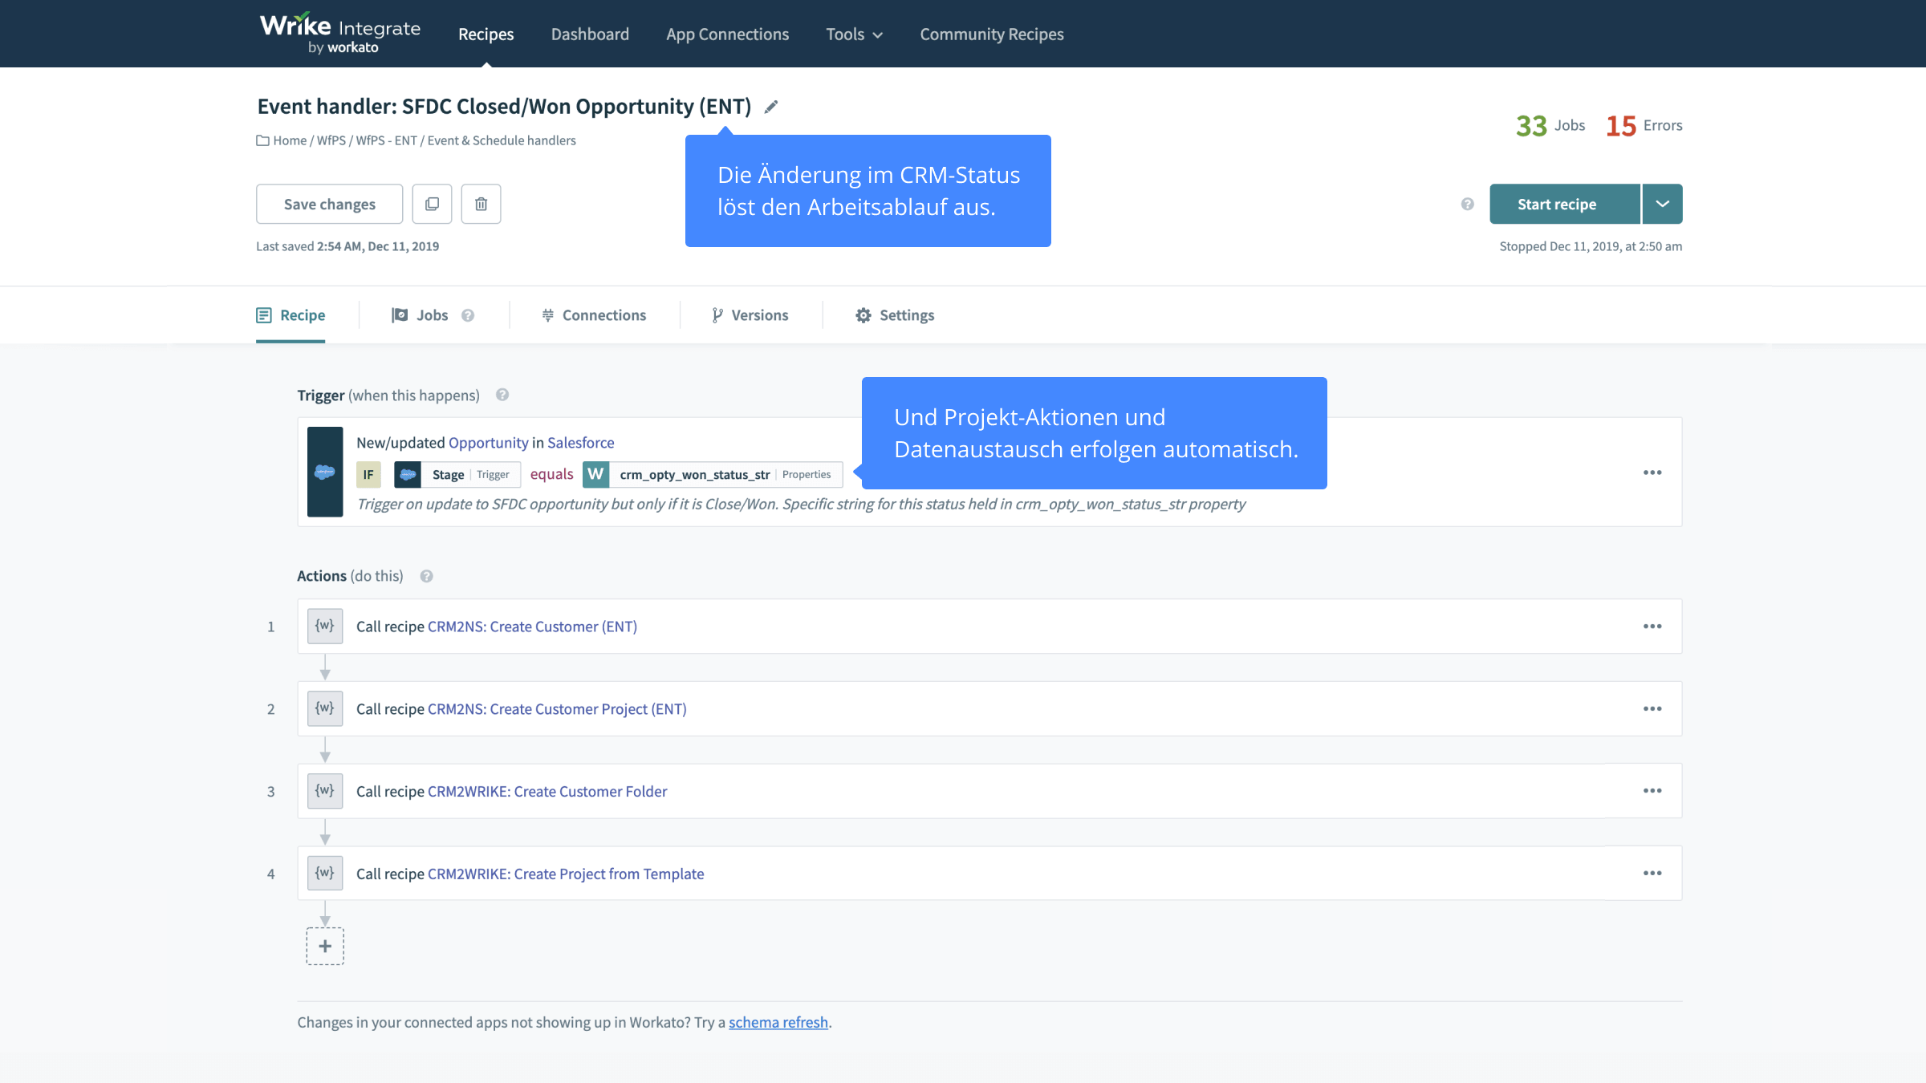Click the 15 Errors counter
The image size is (1926, 1083).
[x=1644, y=125]
